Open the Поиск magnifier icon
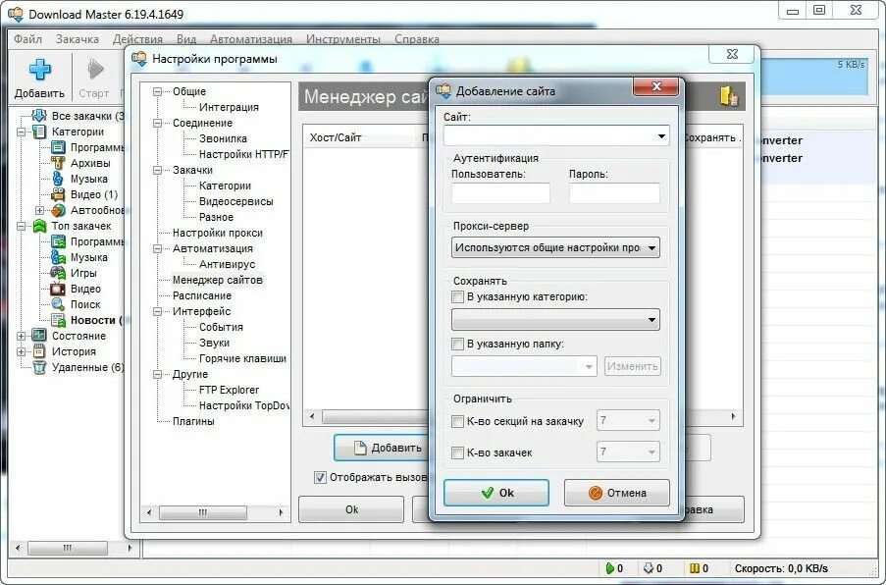The image size is (886, 585). tap(58, 304)
